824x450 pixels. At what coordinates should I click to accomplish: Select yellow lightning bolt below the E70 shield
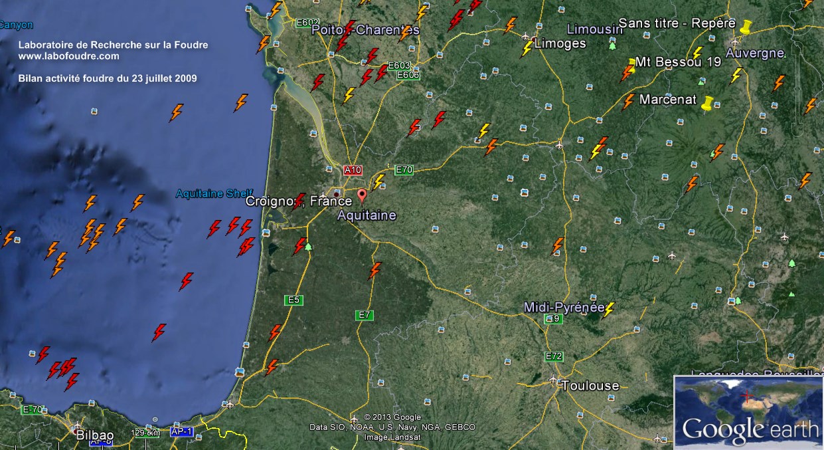coord(378,181)
